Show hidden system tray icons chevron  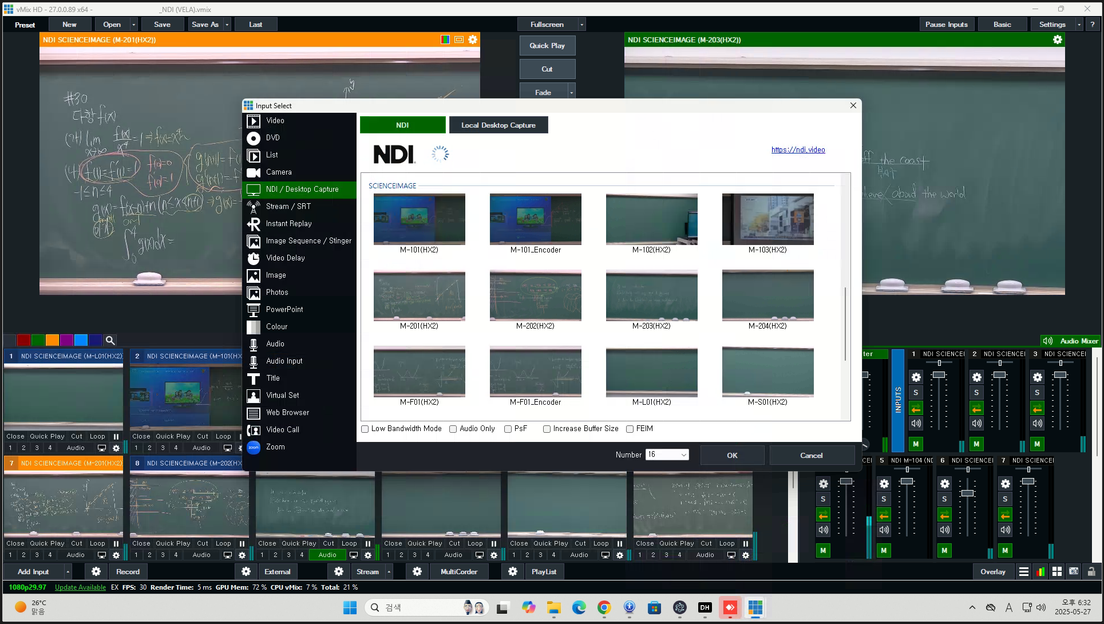click(x=972, y=608)
